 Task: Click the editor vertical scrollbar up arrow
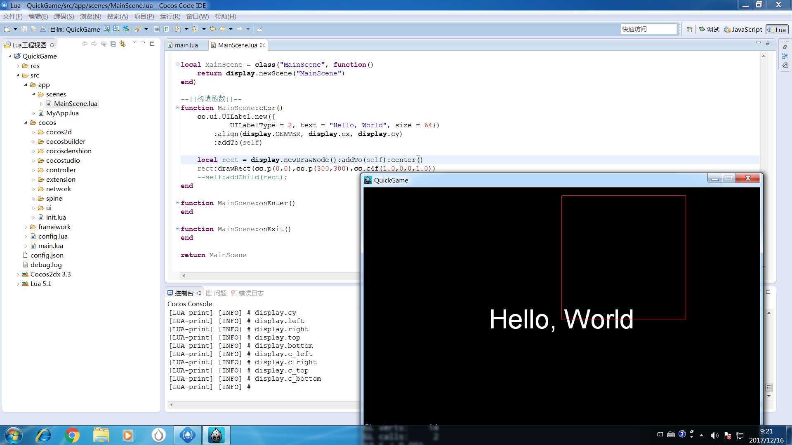point(764,56)
